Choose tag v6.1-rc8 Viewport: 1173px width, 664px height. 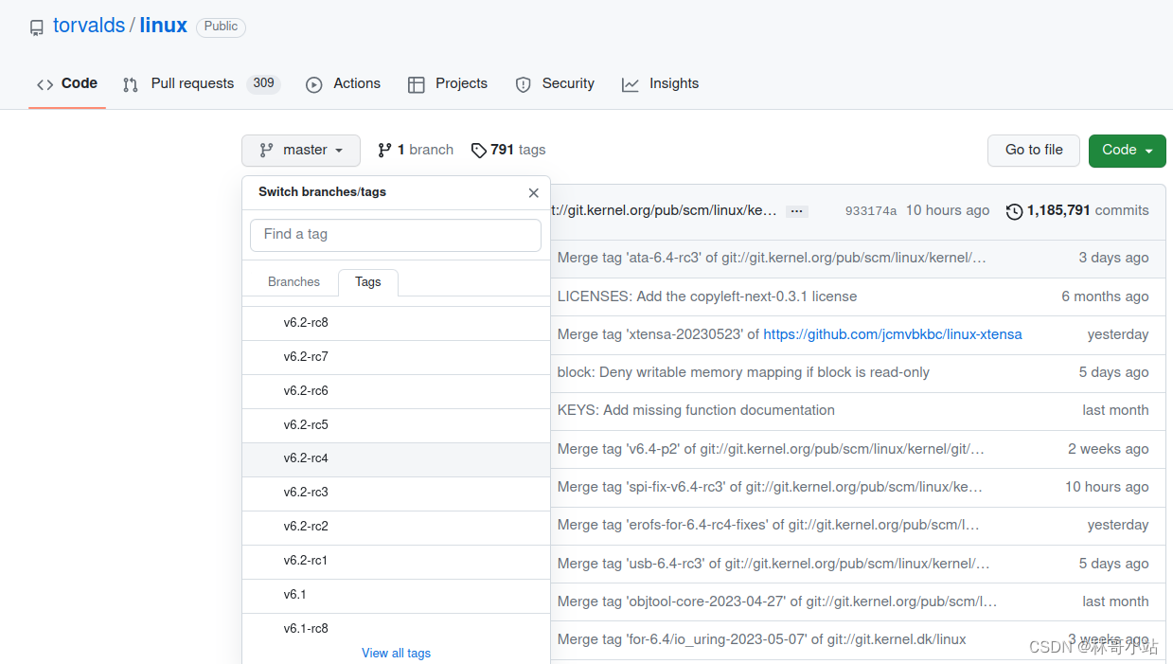click(x=396, y=629)
